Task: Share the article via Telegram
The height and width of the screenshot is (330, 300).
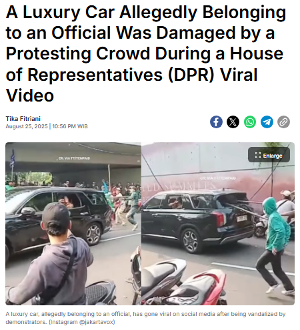Action: point(267,122)
